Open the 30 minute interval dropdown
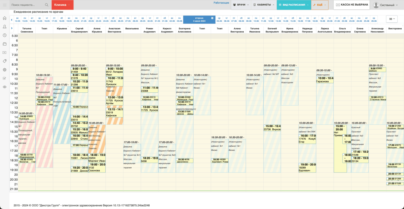 (x=392, y=19)
